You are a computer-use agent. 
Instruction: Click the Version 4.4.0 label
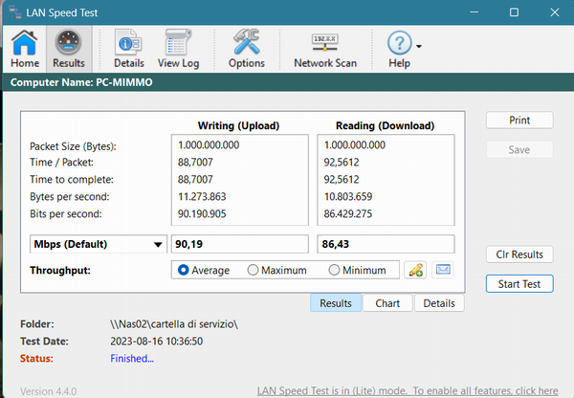click(x=49, y=391)
